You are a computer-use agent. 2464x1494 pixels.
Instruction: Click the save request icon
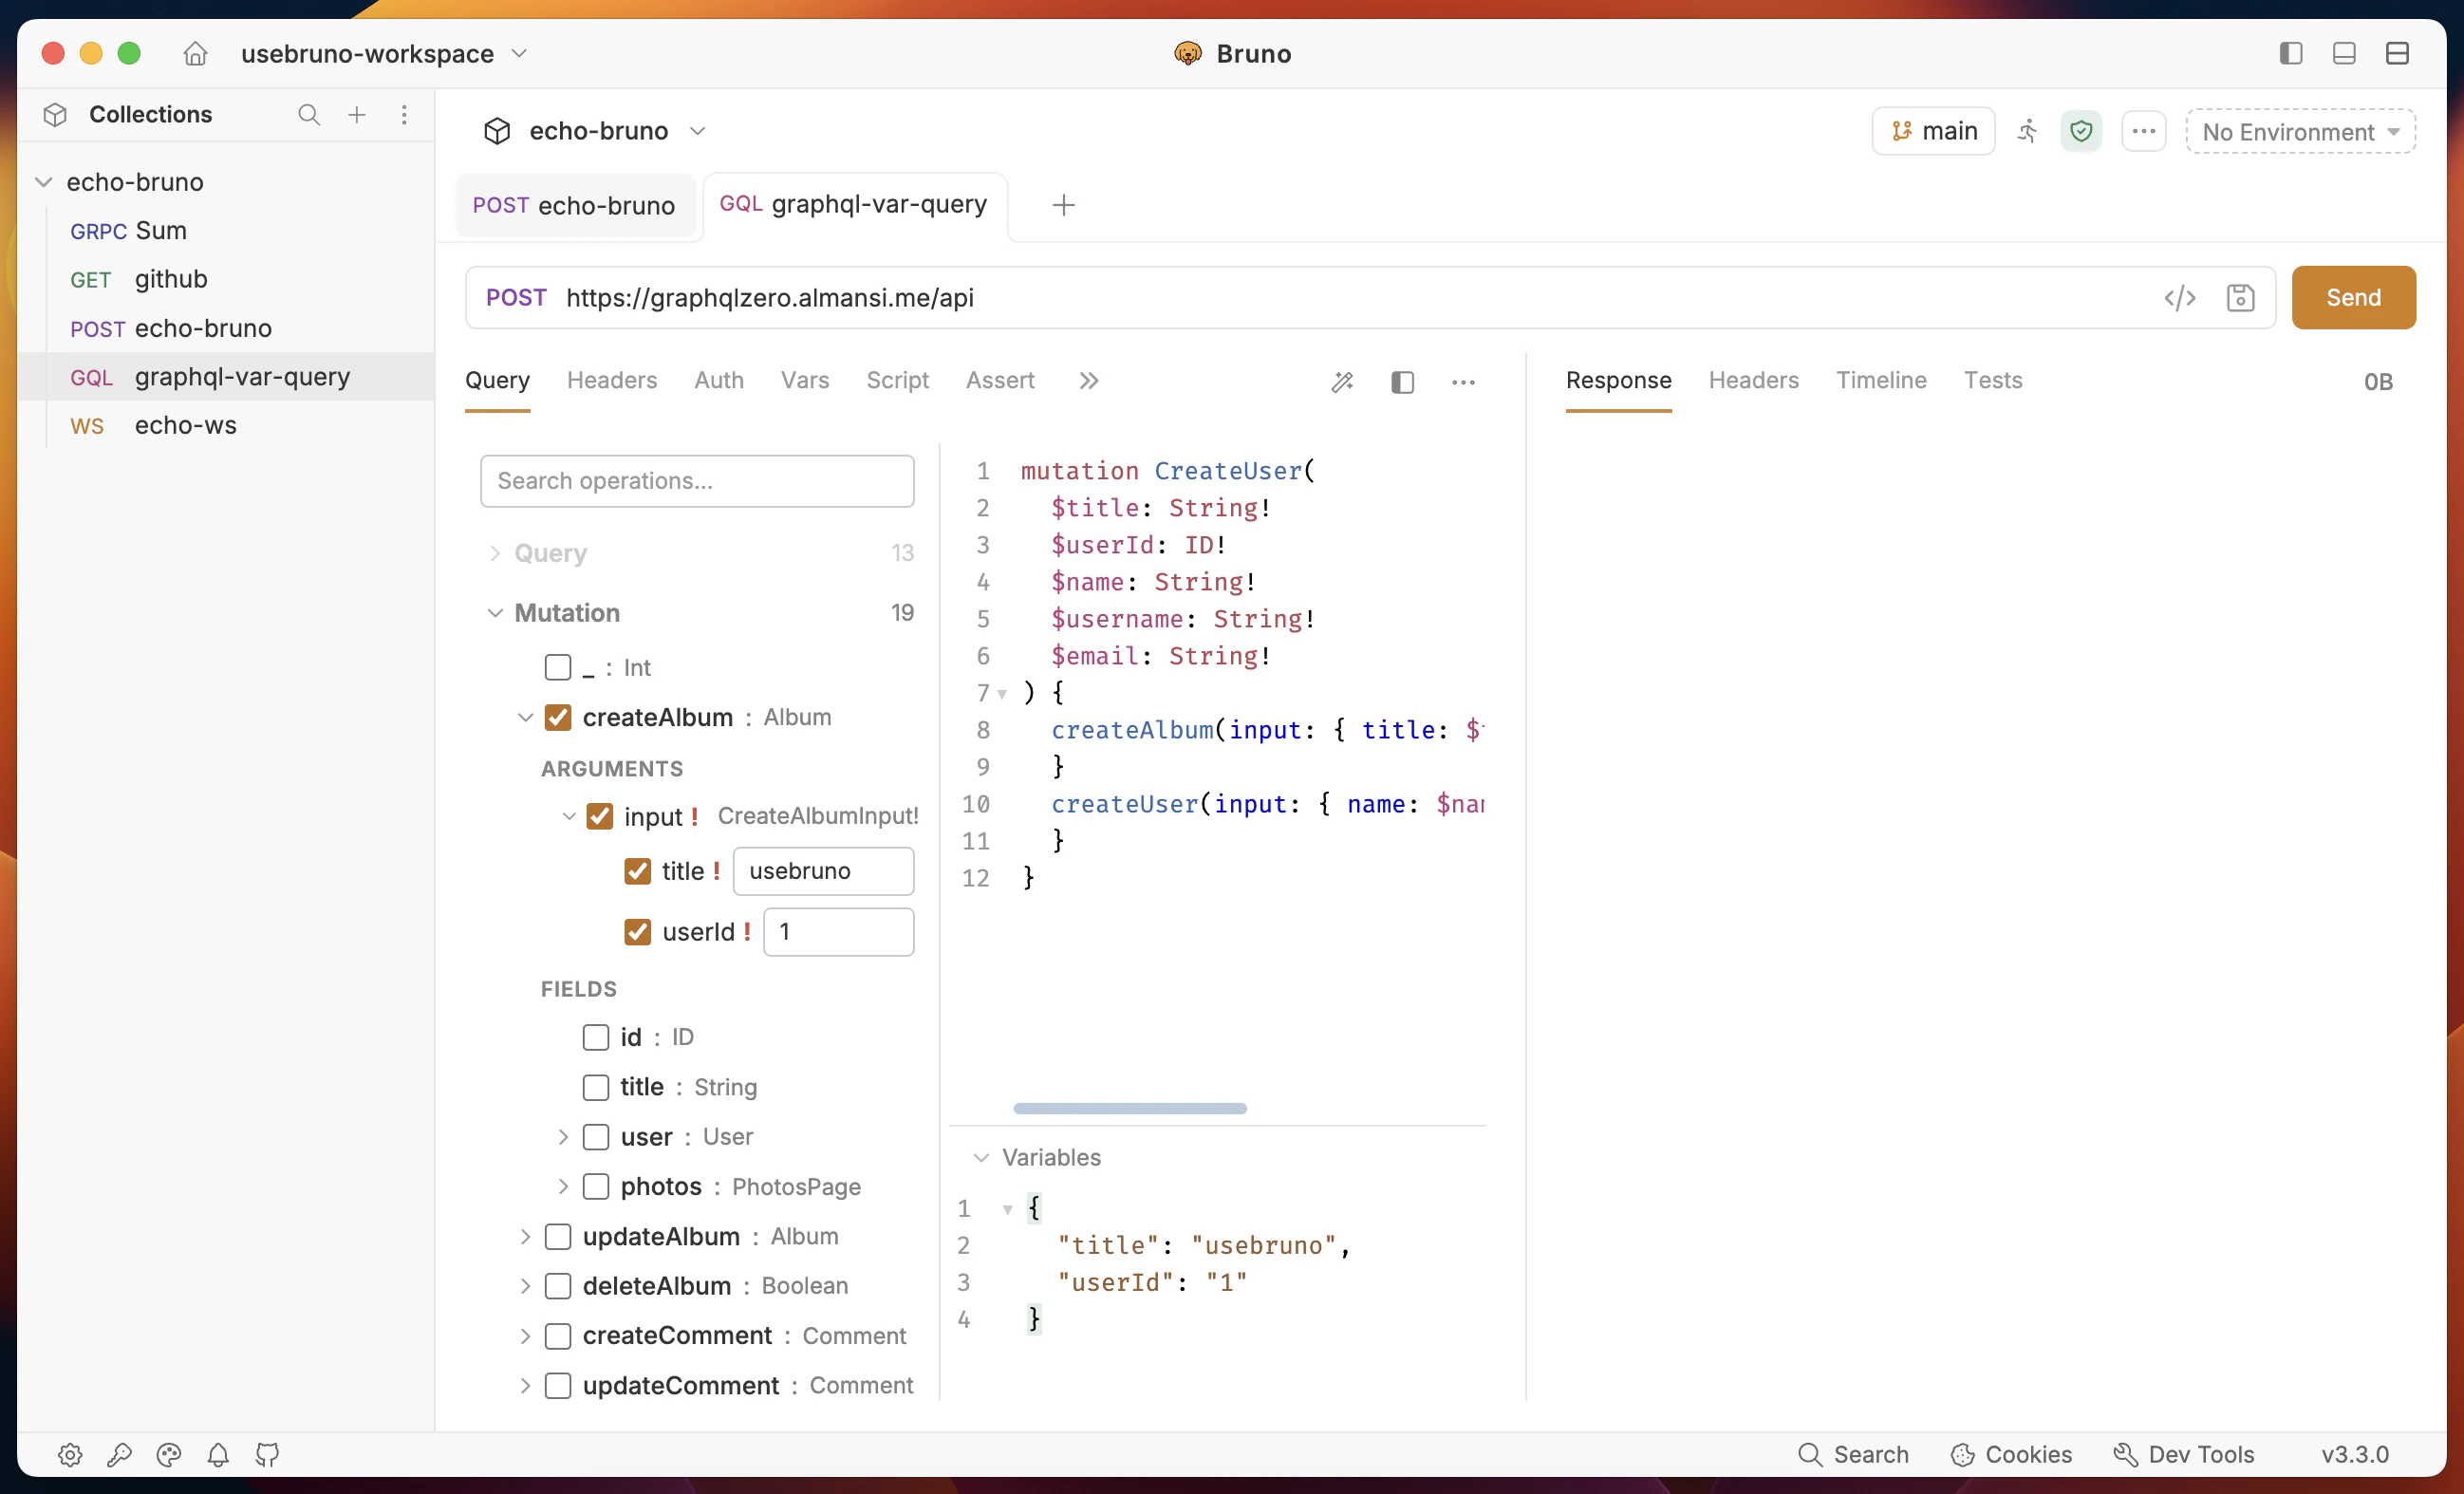point(2240,298)
